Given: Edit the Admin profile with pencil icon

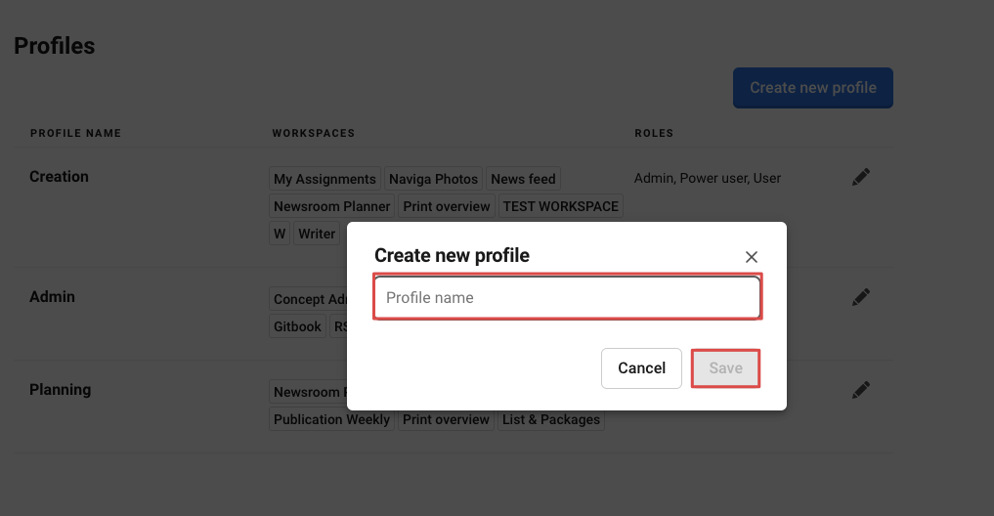Looking at the screenshot, I should 861,297.
